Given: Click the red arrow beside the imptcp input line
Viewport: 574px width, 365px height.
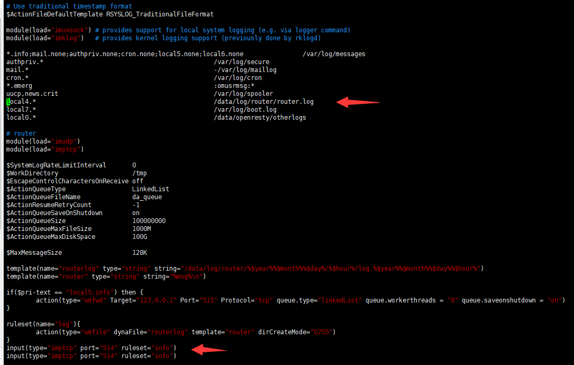Looking at the screenshot, I should 209,349.
